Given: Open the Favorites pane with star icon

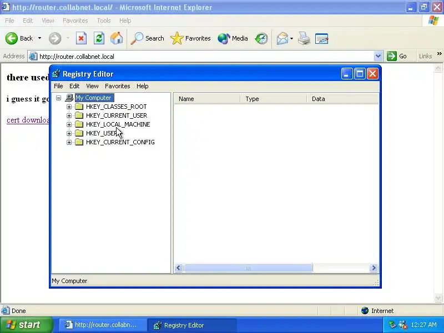Looking at the screenshot, I should click(x=190, y=38).
